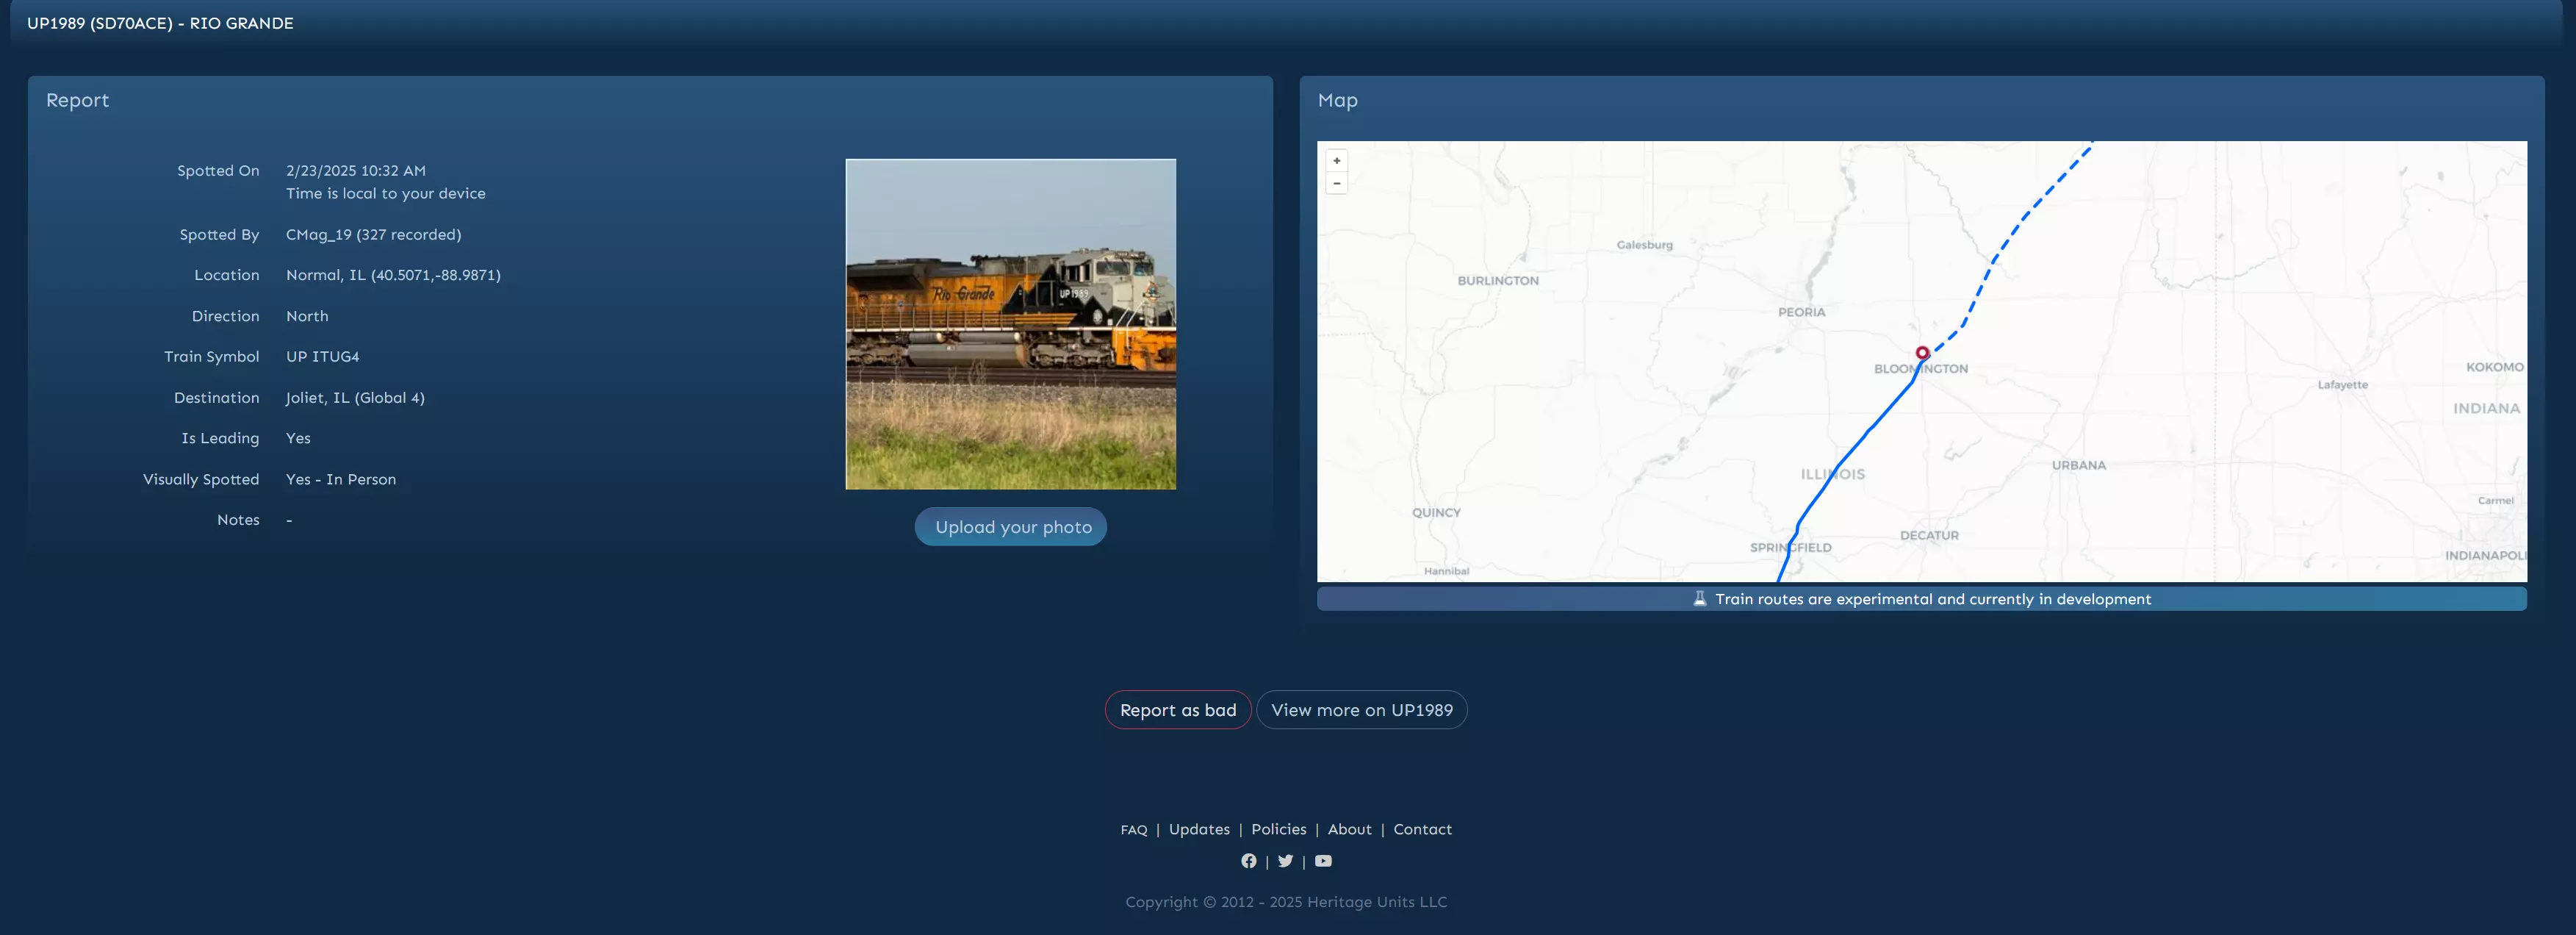2576x935 pixels.
Task: Click page title UP1989 (SD70ACE) - RIO GRANDE
Action: pos(160,23)
